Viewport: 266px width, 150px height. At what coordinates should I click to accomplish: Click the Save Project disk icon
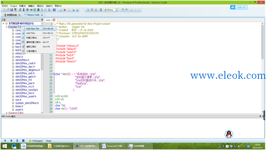(11, 10)
